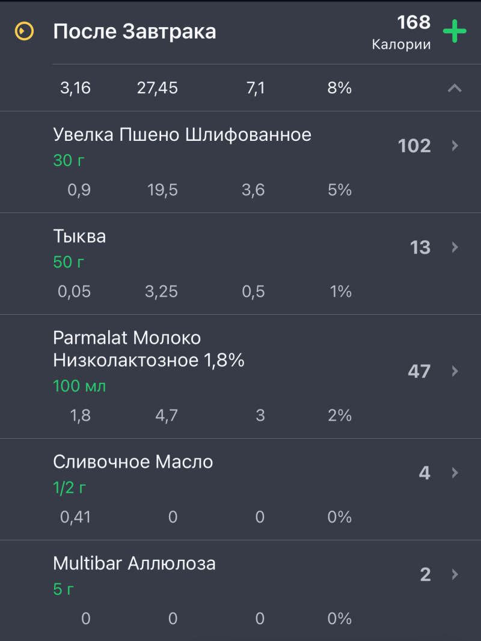Viewport: 481px width, 641px height.
Task: Open details chevron for Увелка Пшено Шлифованное
Action: pos(455,146)
